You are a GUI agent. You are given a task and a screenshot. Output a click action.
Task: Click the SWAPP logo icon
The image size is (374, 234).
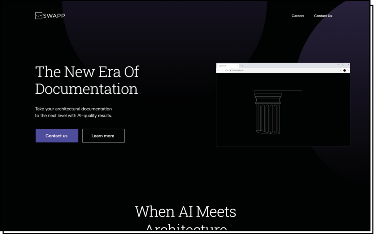38,16
